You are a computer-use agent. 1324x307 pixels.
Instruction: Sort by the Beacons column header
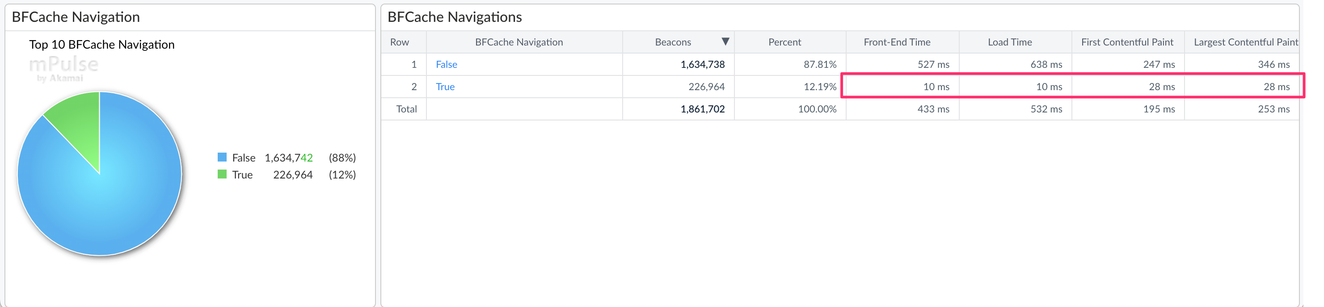[672, 42]
